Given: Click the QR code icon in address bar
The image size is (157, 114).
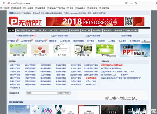Looking at the screenshot, I should pos(126,3).
